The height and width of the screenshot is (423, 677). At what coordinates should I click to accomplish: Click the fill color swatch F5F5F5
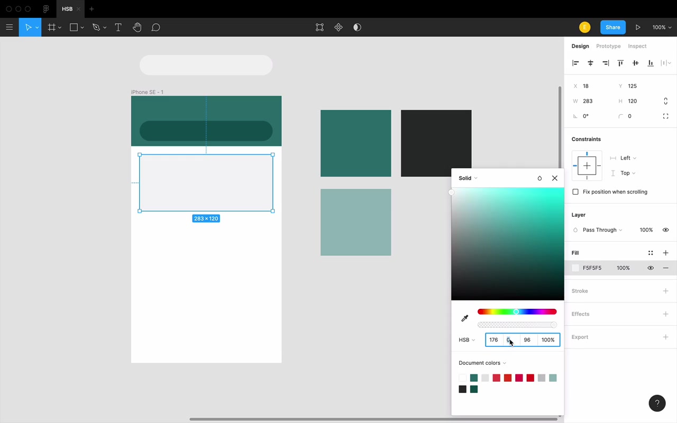pyautogui.click(x=575, y=268)
